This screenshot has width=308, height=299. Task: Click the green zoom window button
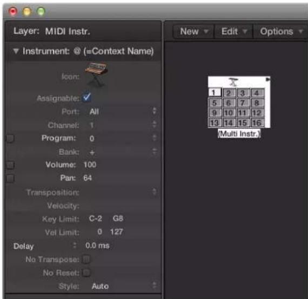point(41,11)
